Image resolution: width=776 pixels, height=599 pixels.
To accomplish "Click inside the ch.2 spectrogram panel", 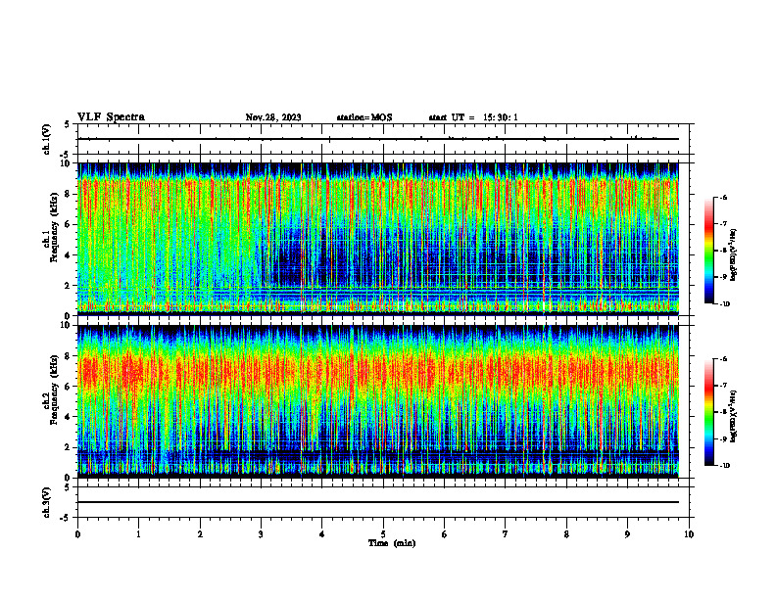I will [378, 401].
